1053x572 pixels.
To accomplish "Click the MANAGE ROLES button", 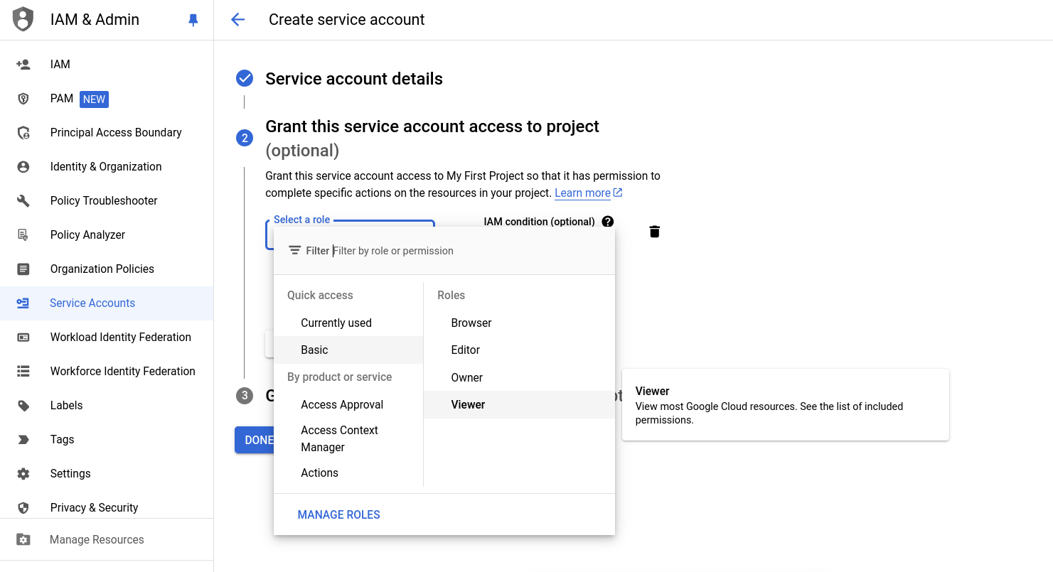I will [339, 515].
